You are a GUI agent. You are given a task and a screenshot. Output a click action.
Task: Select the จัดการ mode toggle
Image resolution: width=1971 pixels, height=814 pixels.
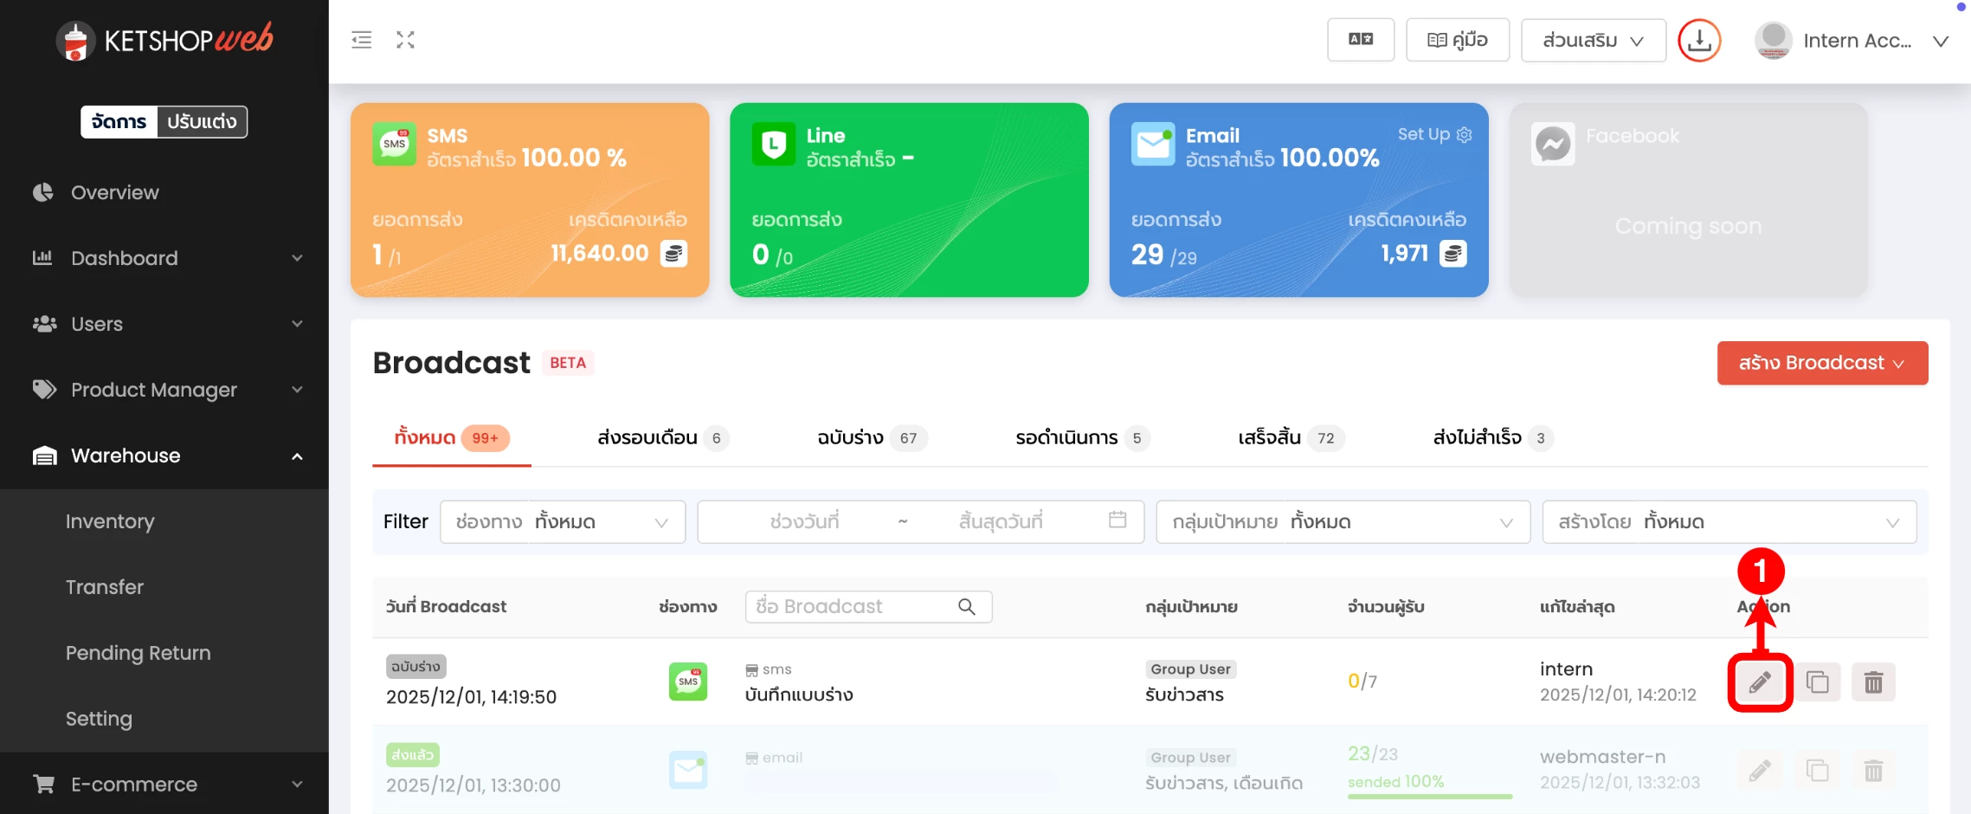119,122
